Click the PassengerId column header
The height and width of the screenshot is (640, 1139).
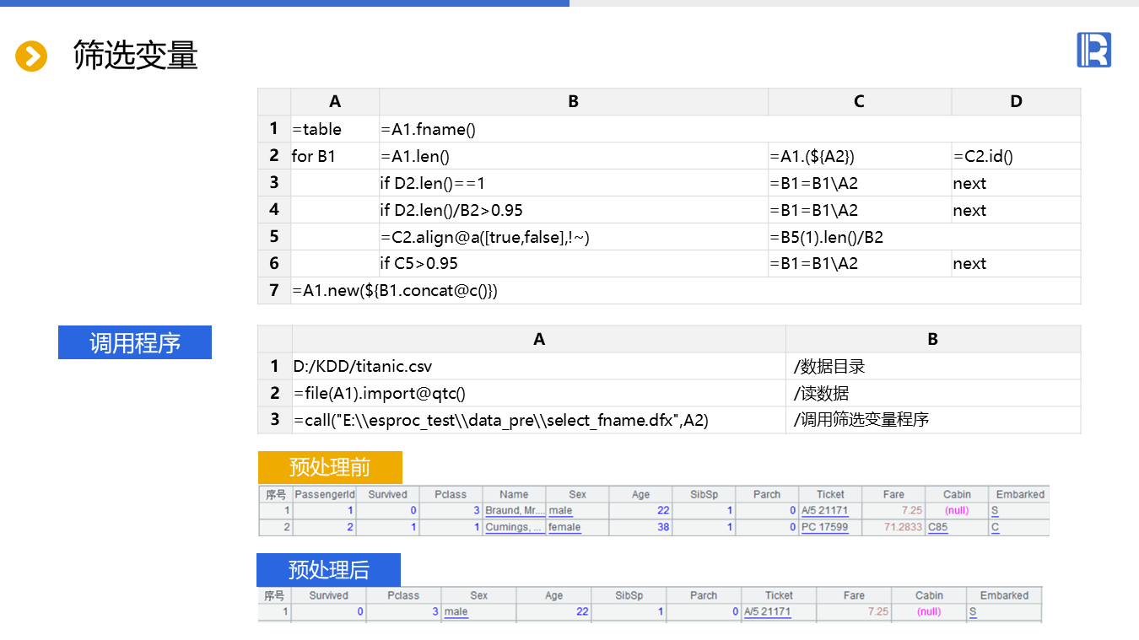[x=325, y=494]
